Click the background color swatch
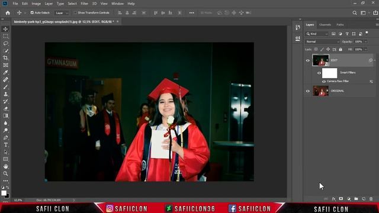 pyautogui.click(x=7, y=196)
